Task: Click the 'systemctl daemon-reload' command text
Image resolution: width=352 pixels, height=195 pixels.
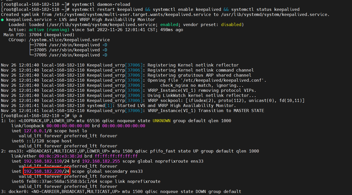Action: point(101,5)
